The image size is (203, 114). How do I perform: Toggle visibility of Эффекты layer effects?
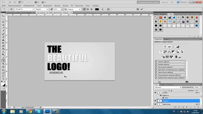pyautogui.click(x=161, y=95)
